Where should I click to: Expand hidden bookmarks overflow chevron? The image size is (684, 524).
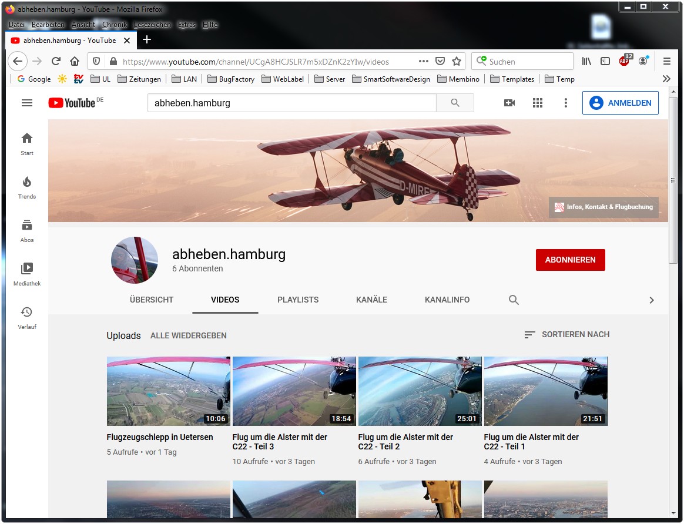(x=666, y=79)
